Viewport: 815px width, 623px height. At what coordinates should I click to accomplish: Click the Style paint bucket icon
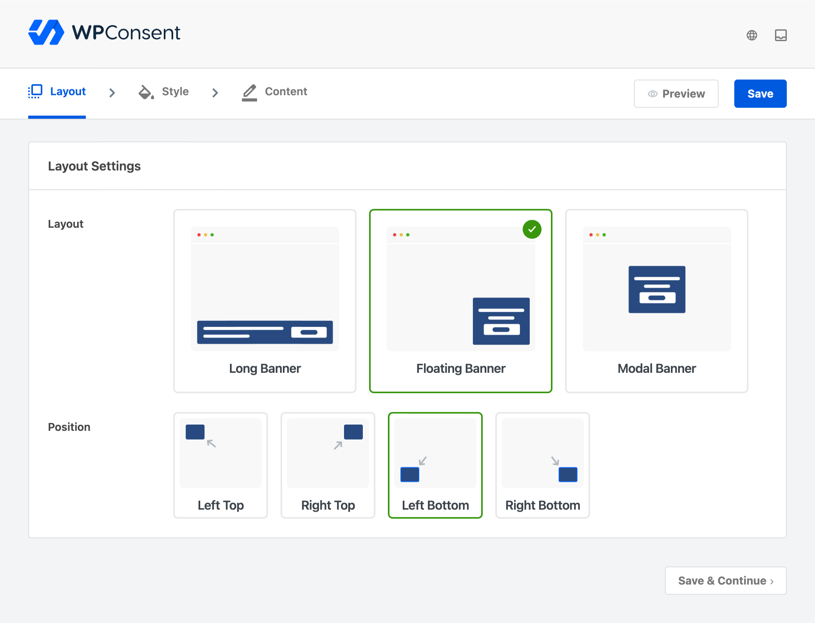coord(146,92)
